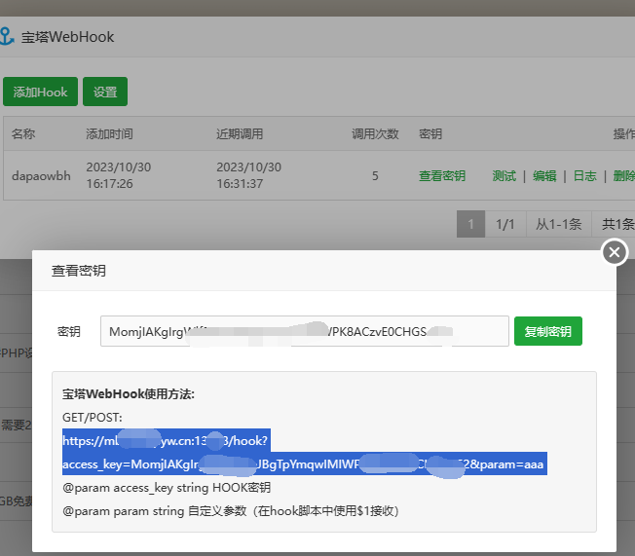Click the 密钥 column header
This screenshot has height=556, width=635.
[x=430, y=133]
